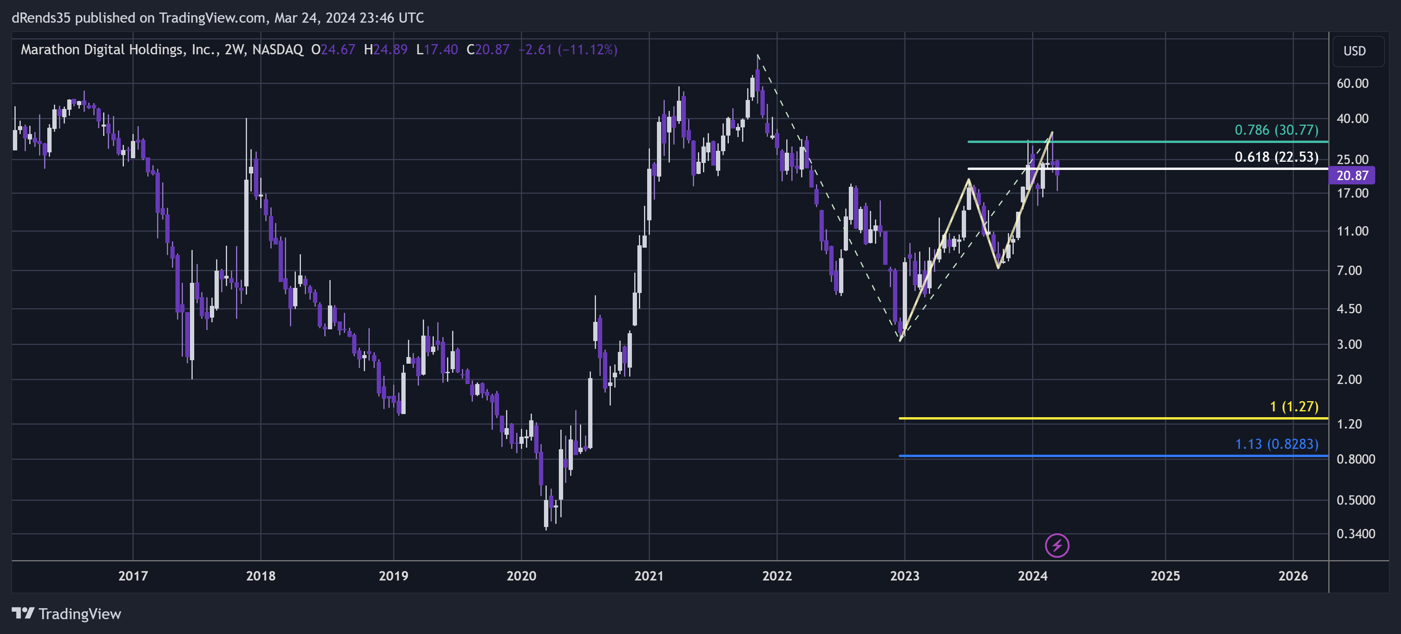Screen dimensions: 1401x634
Task: Click the 11.00 price scale label
Action: [1352, 231]
